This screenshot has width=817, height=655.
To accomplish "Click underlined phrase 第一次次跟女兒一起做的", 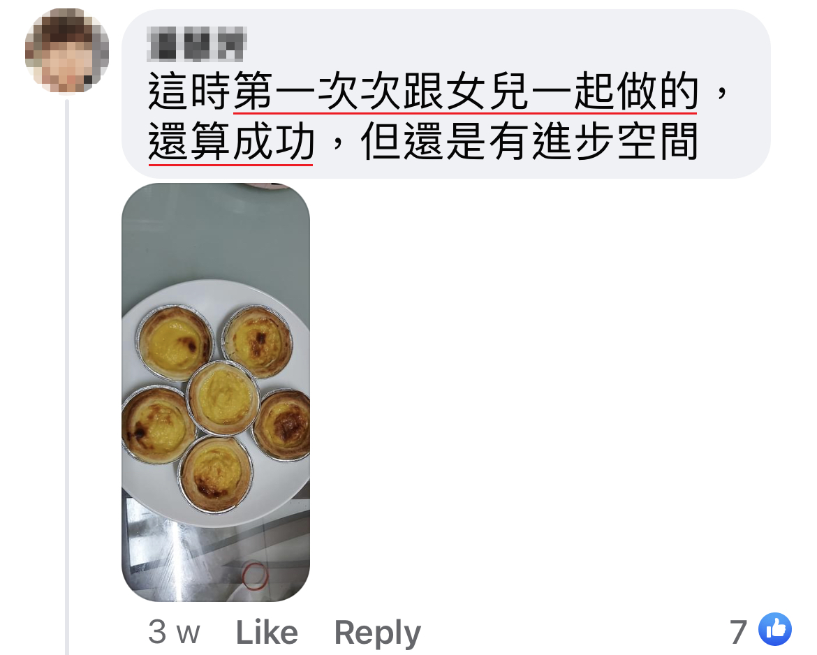I will (465, 91).
